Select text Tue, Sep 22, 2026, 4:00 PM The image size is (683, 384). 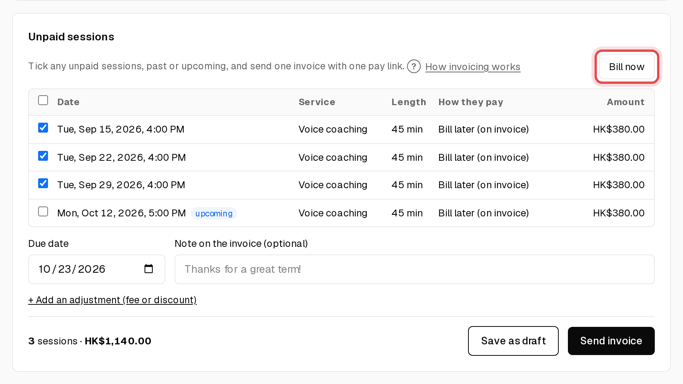click(122, 157)
